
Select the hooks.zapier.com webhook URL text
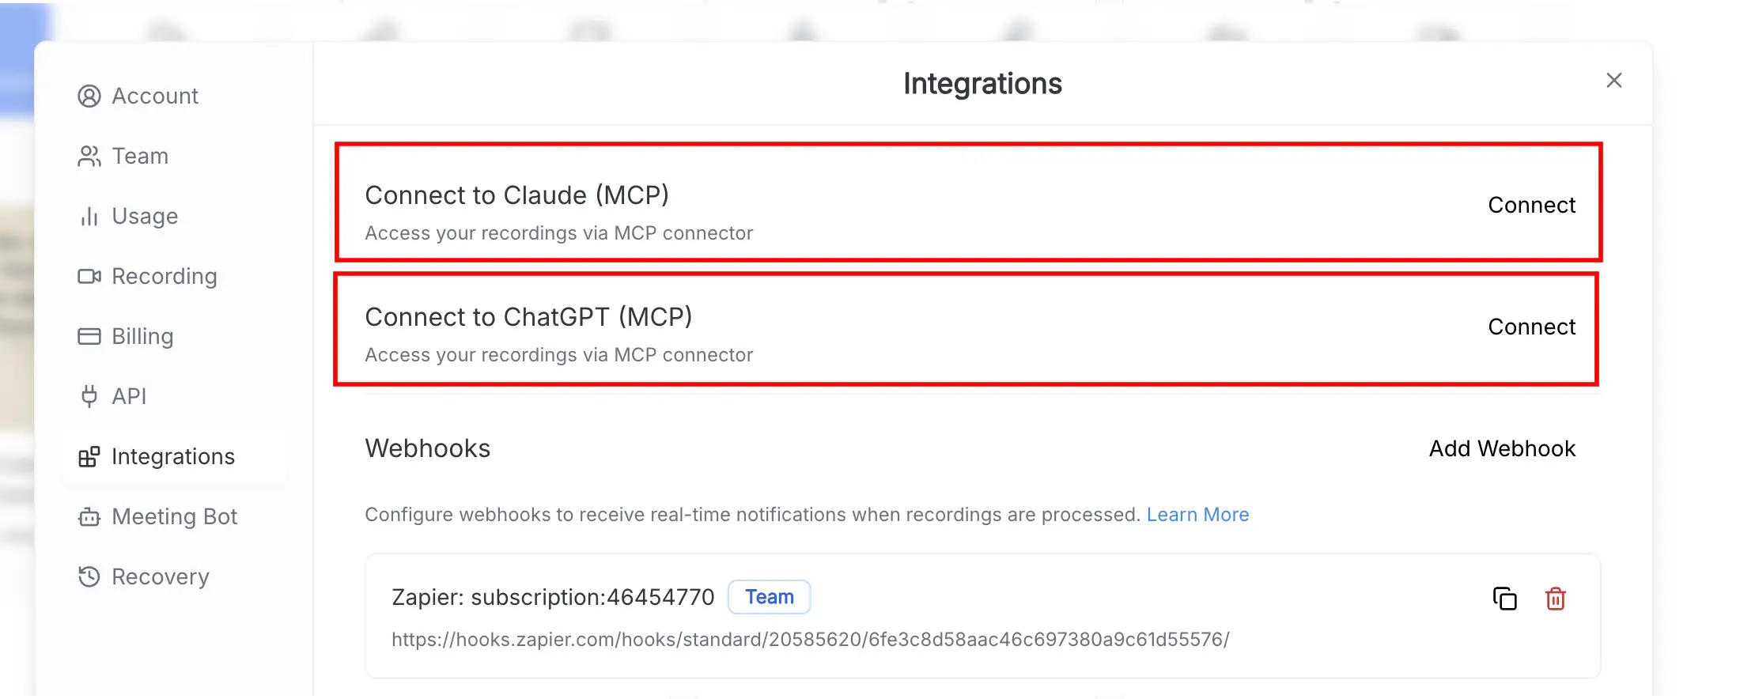810,639
